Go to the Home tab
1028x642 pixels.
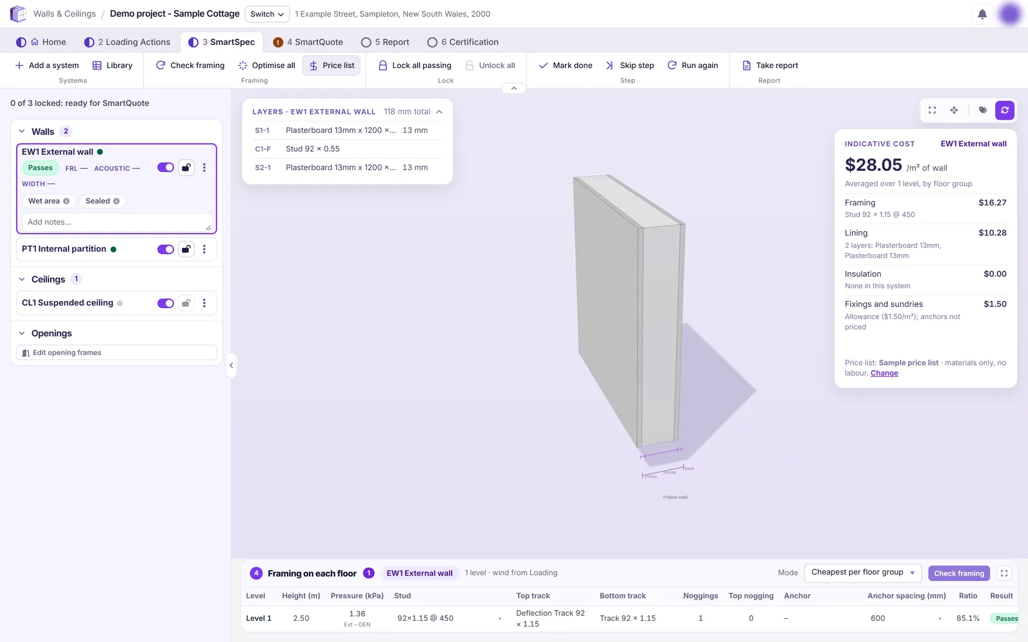pos(41,42)
